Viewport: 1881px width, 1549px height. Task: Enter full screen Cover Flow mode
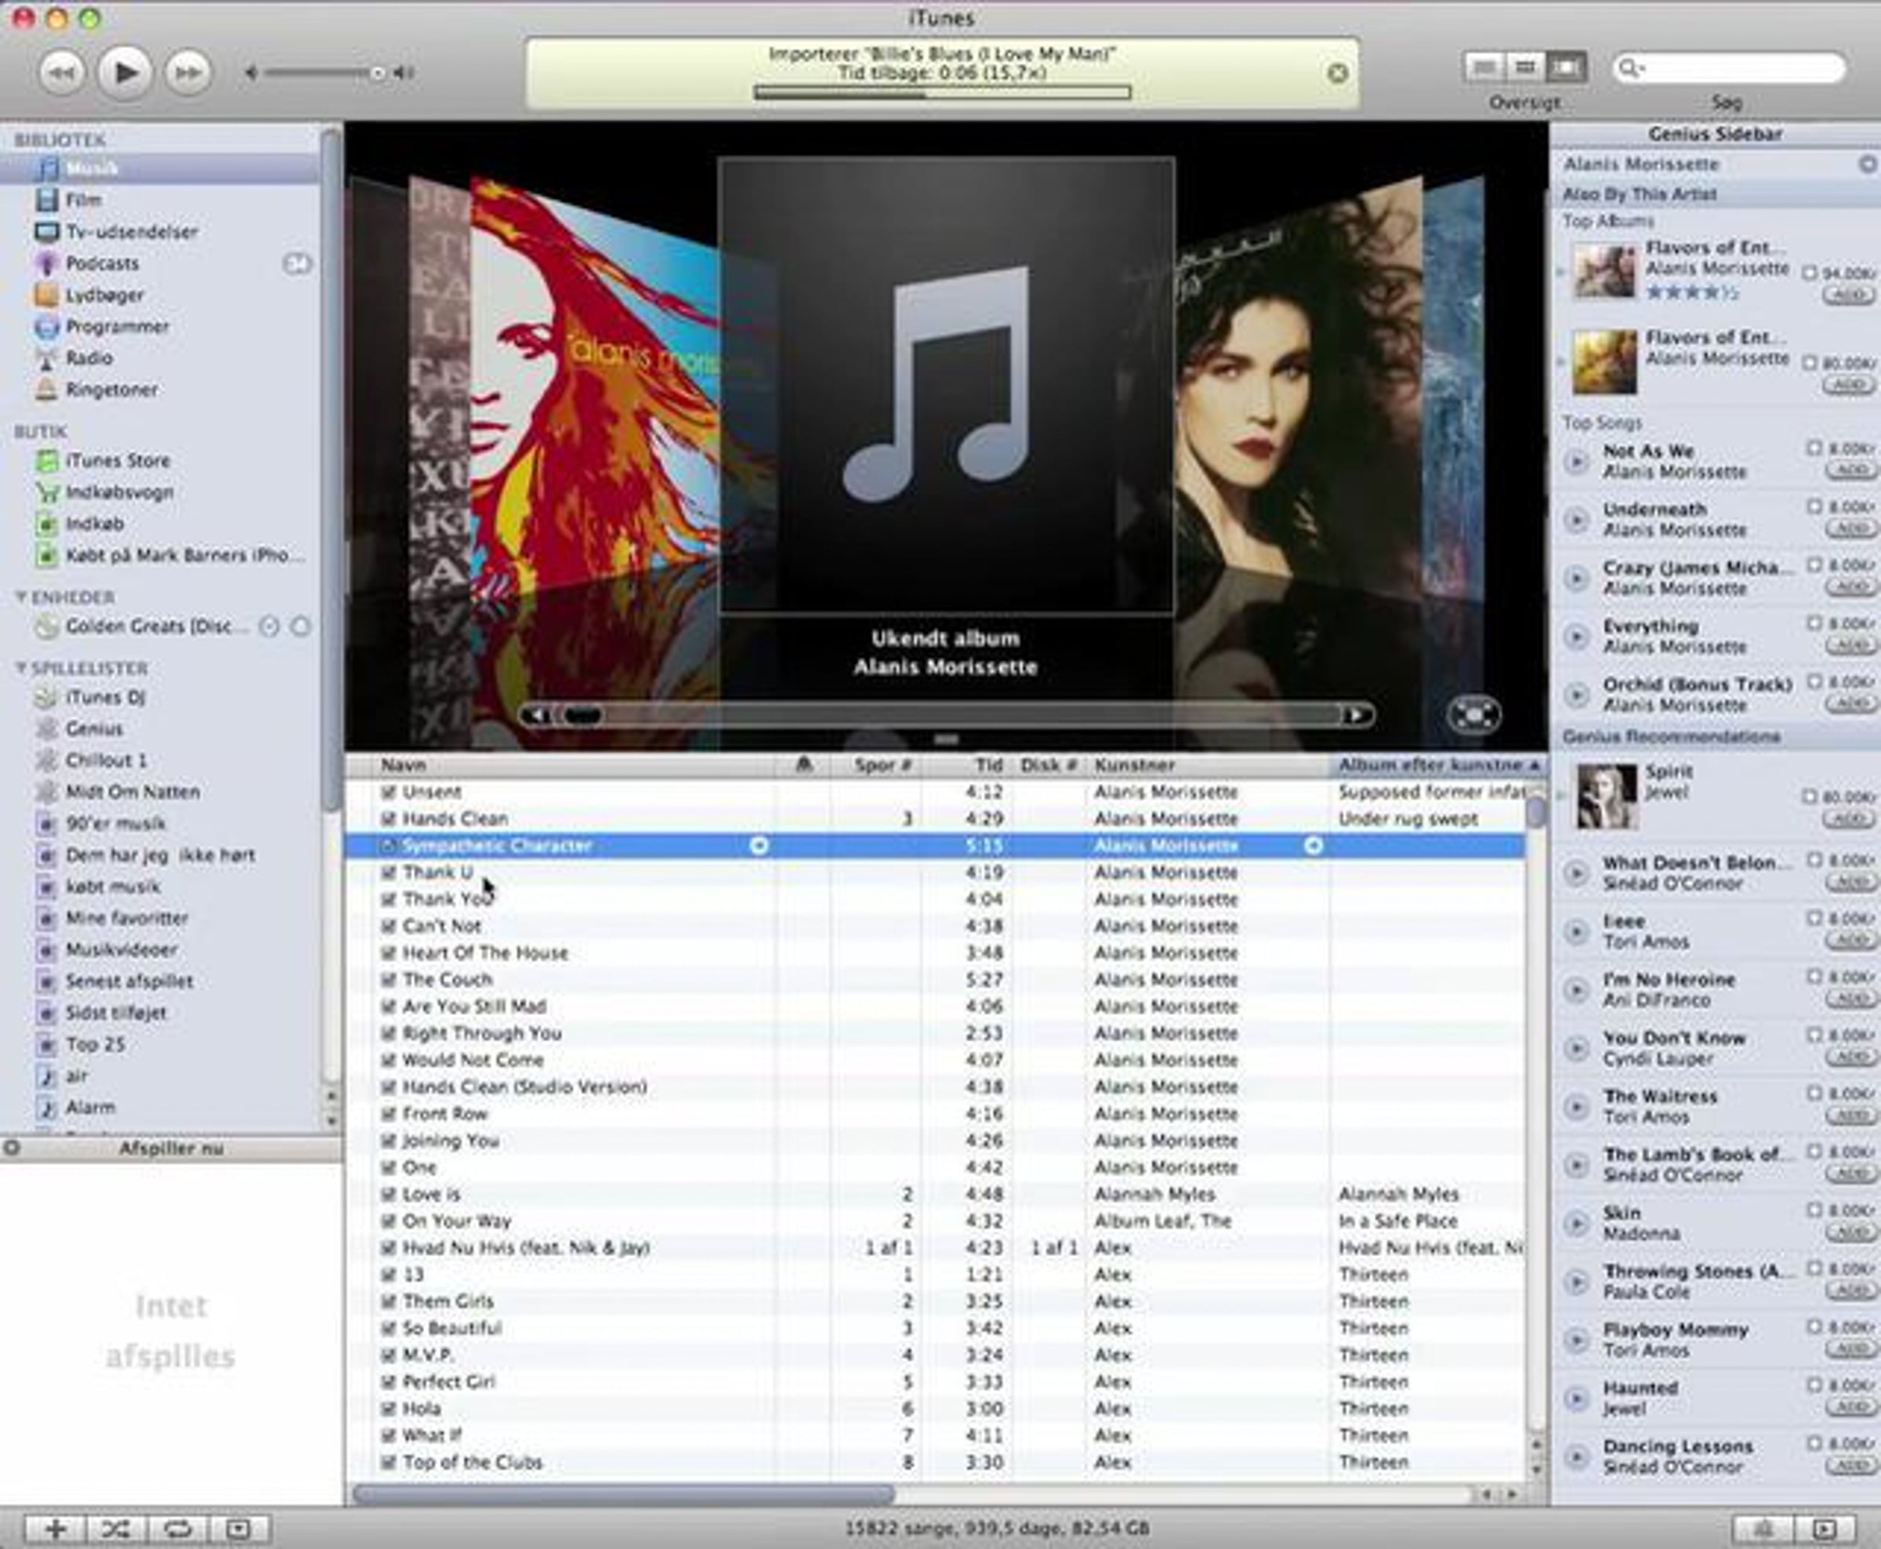click(1473, 715)
